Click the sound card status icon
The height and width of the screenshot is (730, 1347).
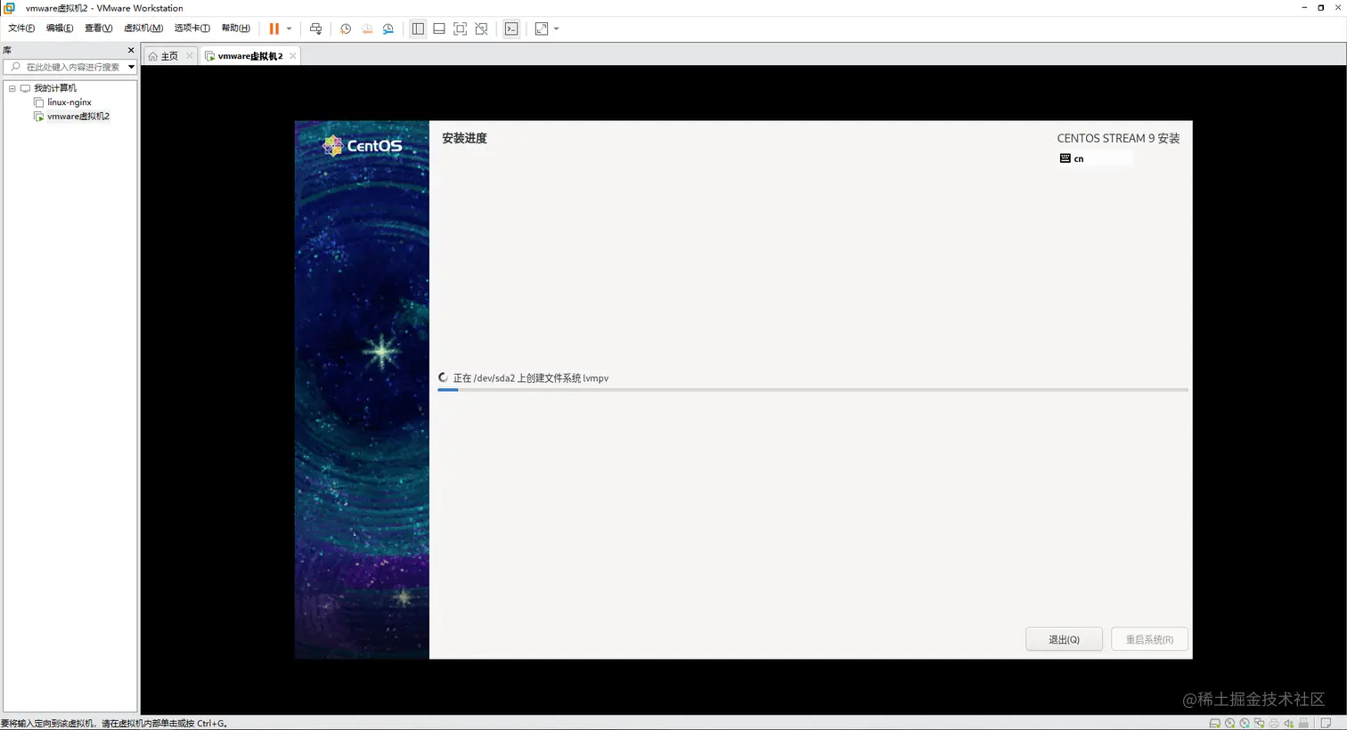click(1288, 723)
